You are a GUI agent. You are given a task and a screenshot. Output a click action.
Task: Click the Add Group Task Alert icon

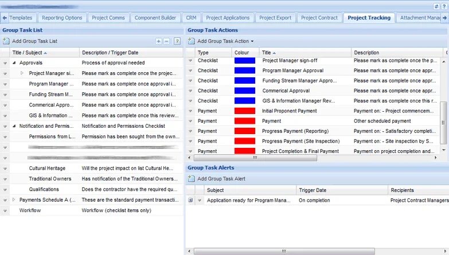pyautogui.click(x=192, y=179)
